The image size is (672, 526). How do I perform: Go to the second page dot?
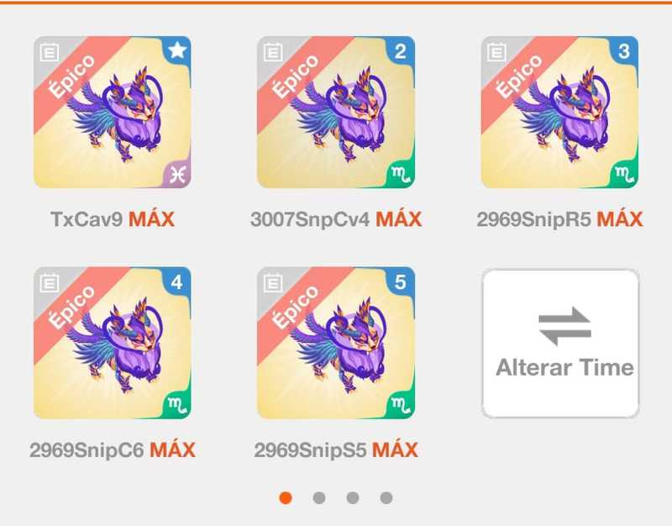[x=319, y=497]
